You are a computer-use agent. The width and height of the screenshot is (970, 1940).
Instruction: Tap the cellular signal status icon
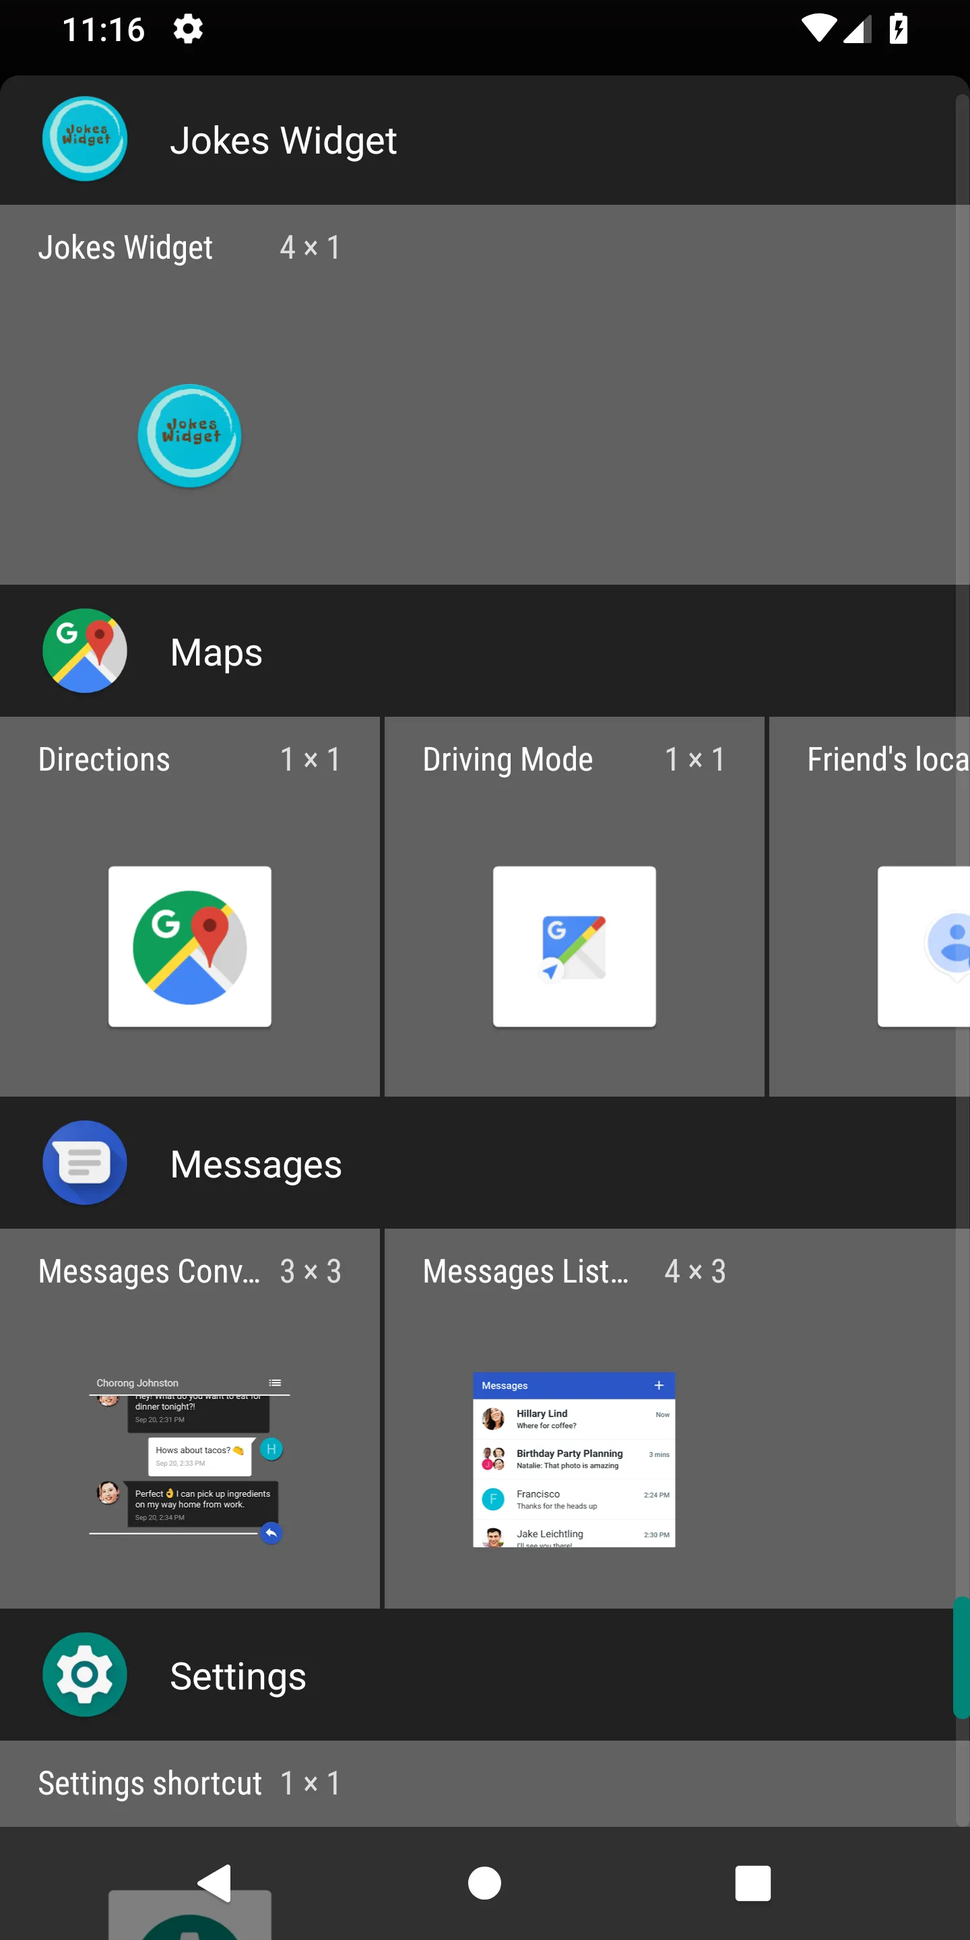pos(857,28)
